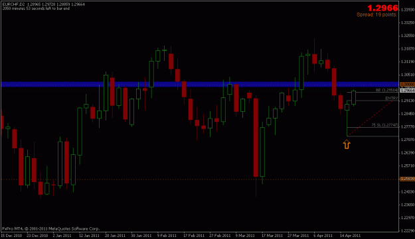Select the EURCHF,D2 chart title text
This screenshot has width=415, height=239.
click(13, 5)
